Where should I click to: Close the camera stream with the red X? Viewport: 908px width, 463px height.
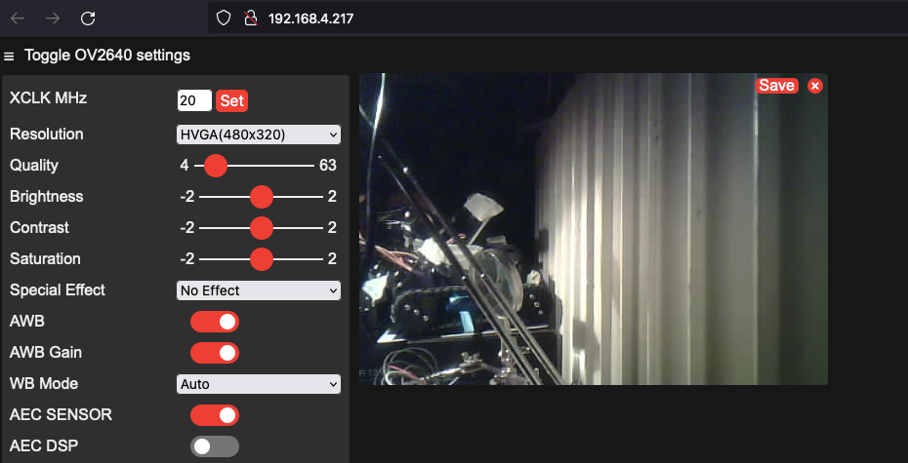pyautogui.click(x=815, y=86)
